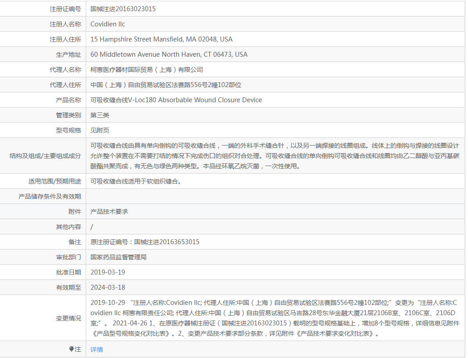Click the 适用范围/预期用途 label
Viewport: 468px width, 358px height.
pyautogui.click(x=54, y=181)
